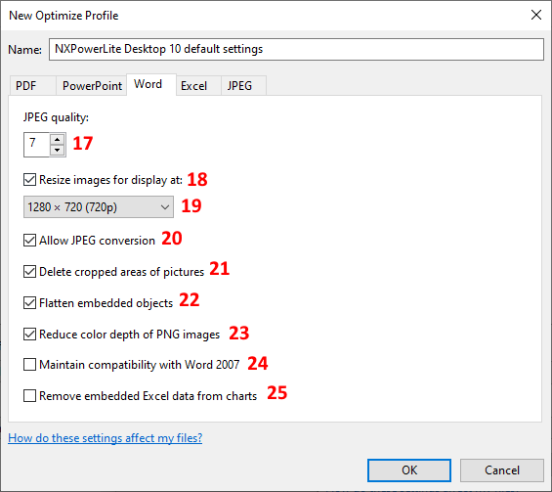Click the Cancel button

coord(502,470)
